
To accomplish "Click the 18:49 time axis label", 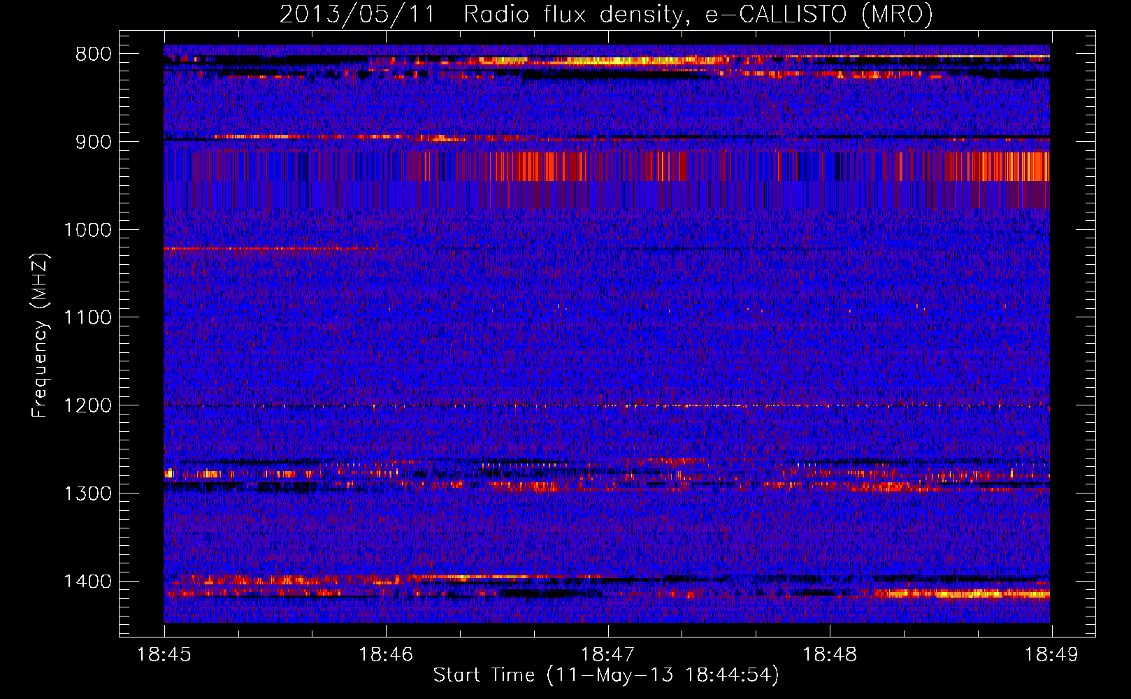I will click(1051, 655).
